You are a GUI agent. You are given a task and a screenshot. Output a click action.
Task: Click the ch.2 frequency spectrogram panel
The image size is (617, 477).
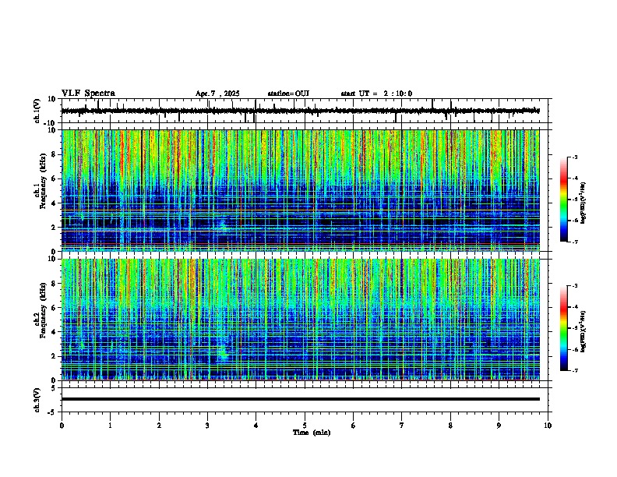coord(301,320)
